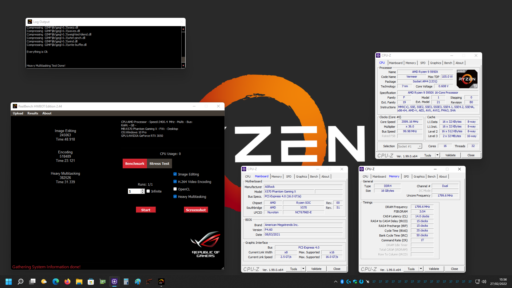Open the Widgets weather icon
The height and width of the screenshot is (288, 512).
click(x=44, y=282)
